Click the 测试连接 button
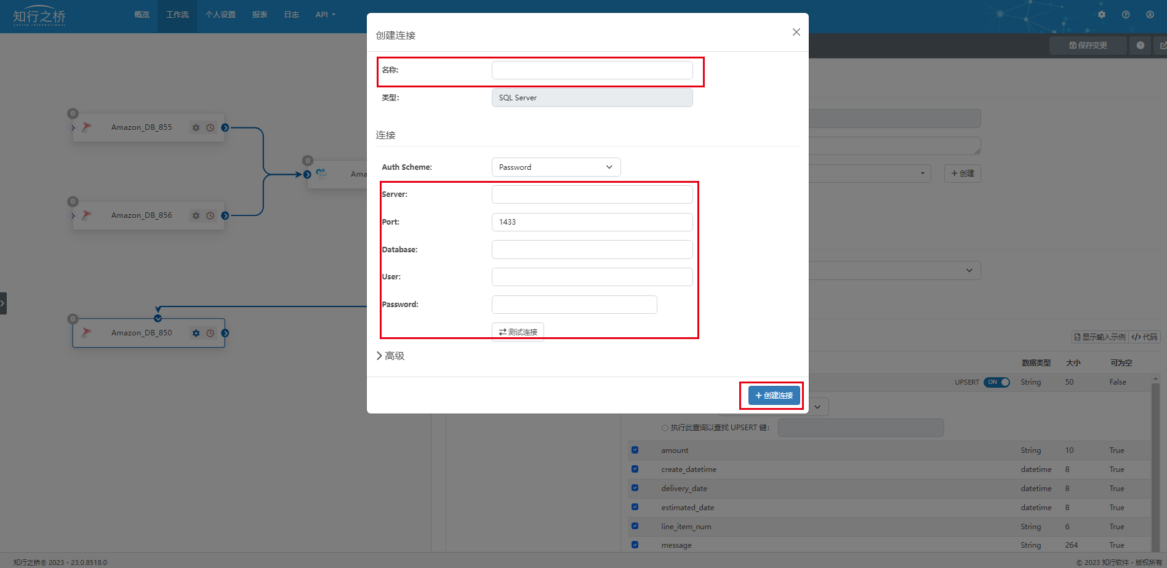Screen dimensions: 1167x568 click(x=518, y=332)
